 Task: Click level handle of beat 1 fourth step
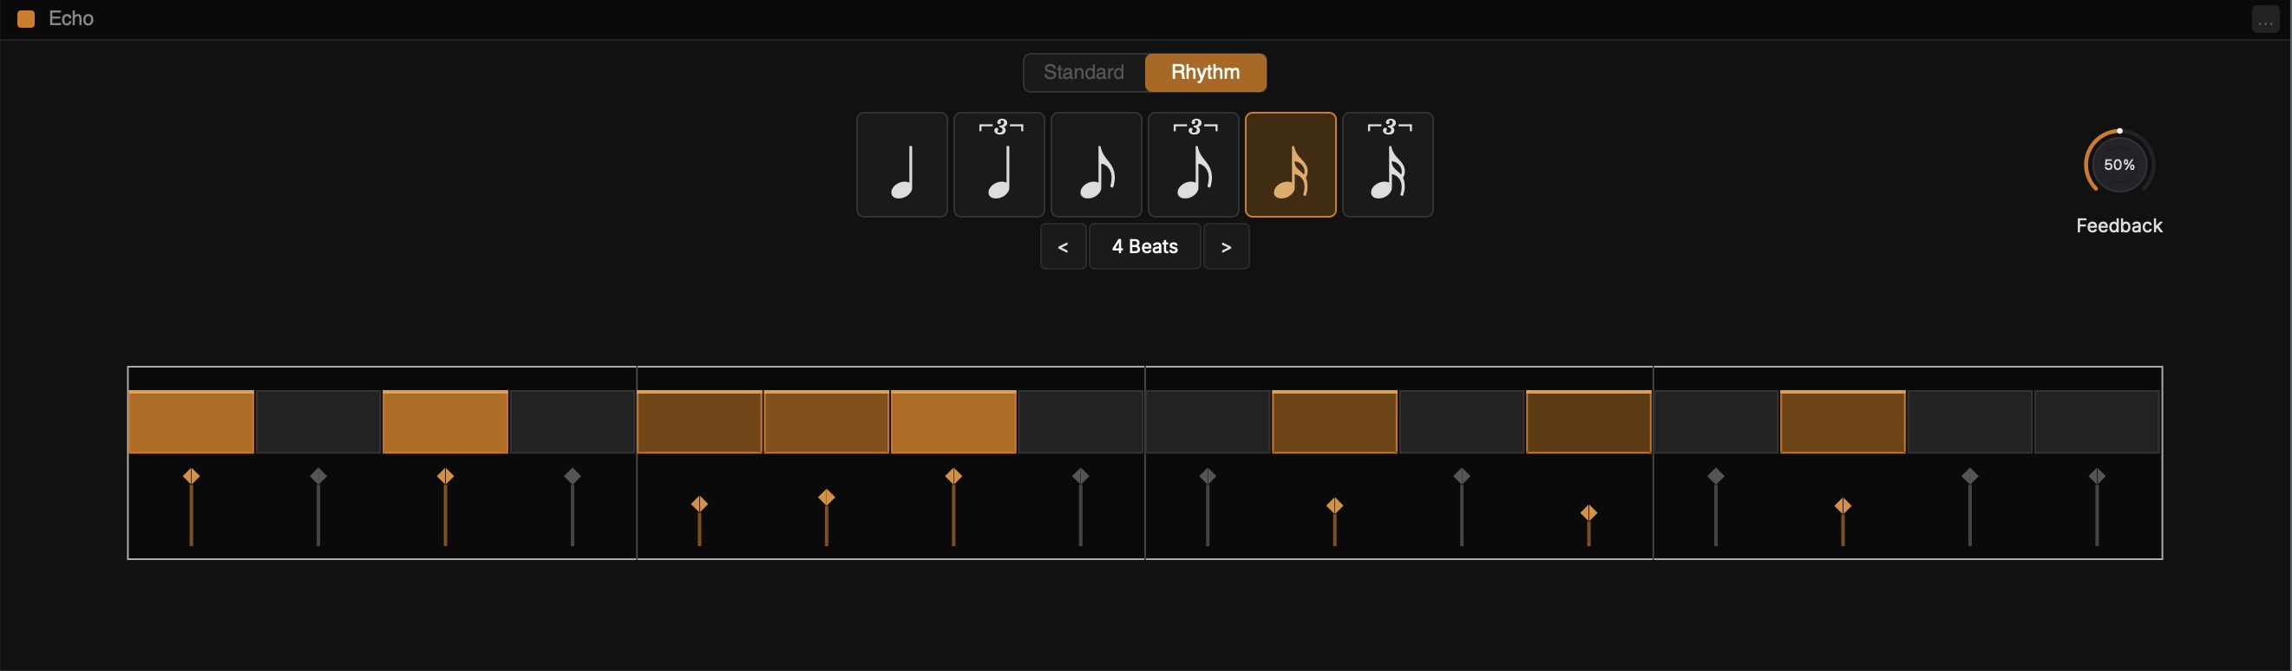click(x=572, y=476)
